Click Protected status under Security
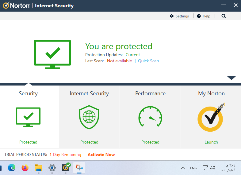 pyautogui.click(x=28, y=142)
